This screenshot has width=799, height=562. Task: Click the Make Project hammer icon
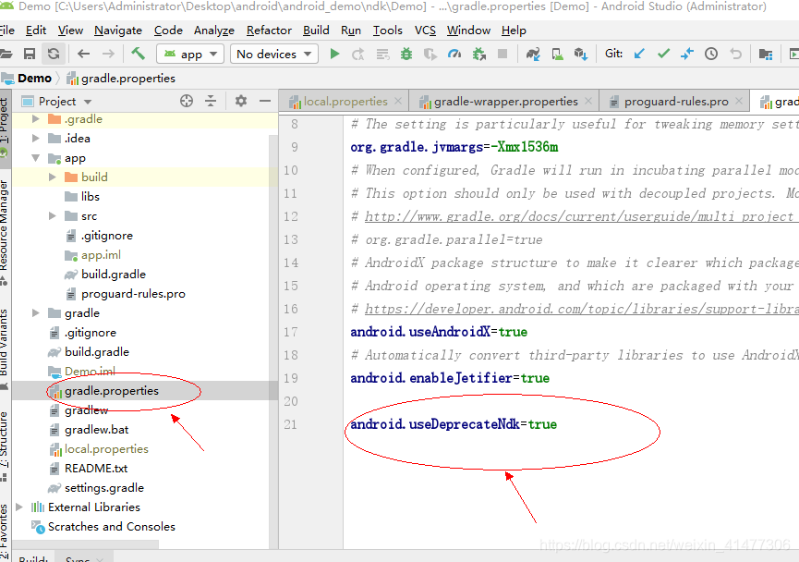[138, 53]
